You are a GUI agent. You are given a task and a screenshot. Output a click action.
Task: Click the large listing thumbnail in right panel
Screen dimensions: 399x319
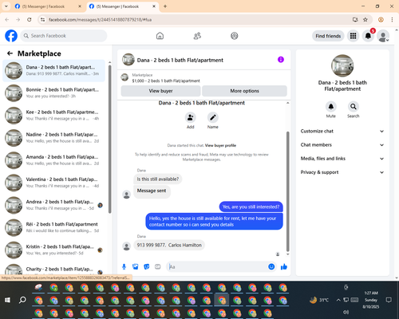coord(342,65)
